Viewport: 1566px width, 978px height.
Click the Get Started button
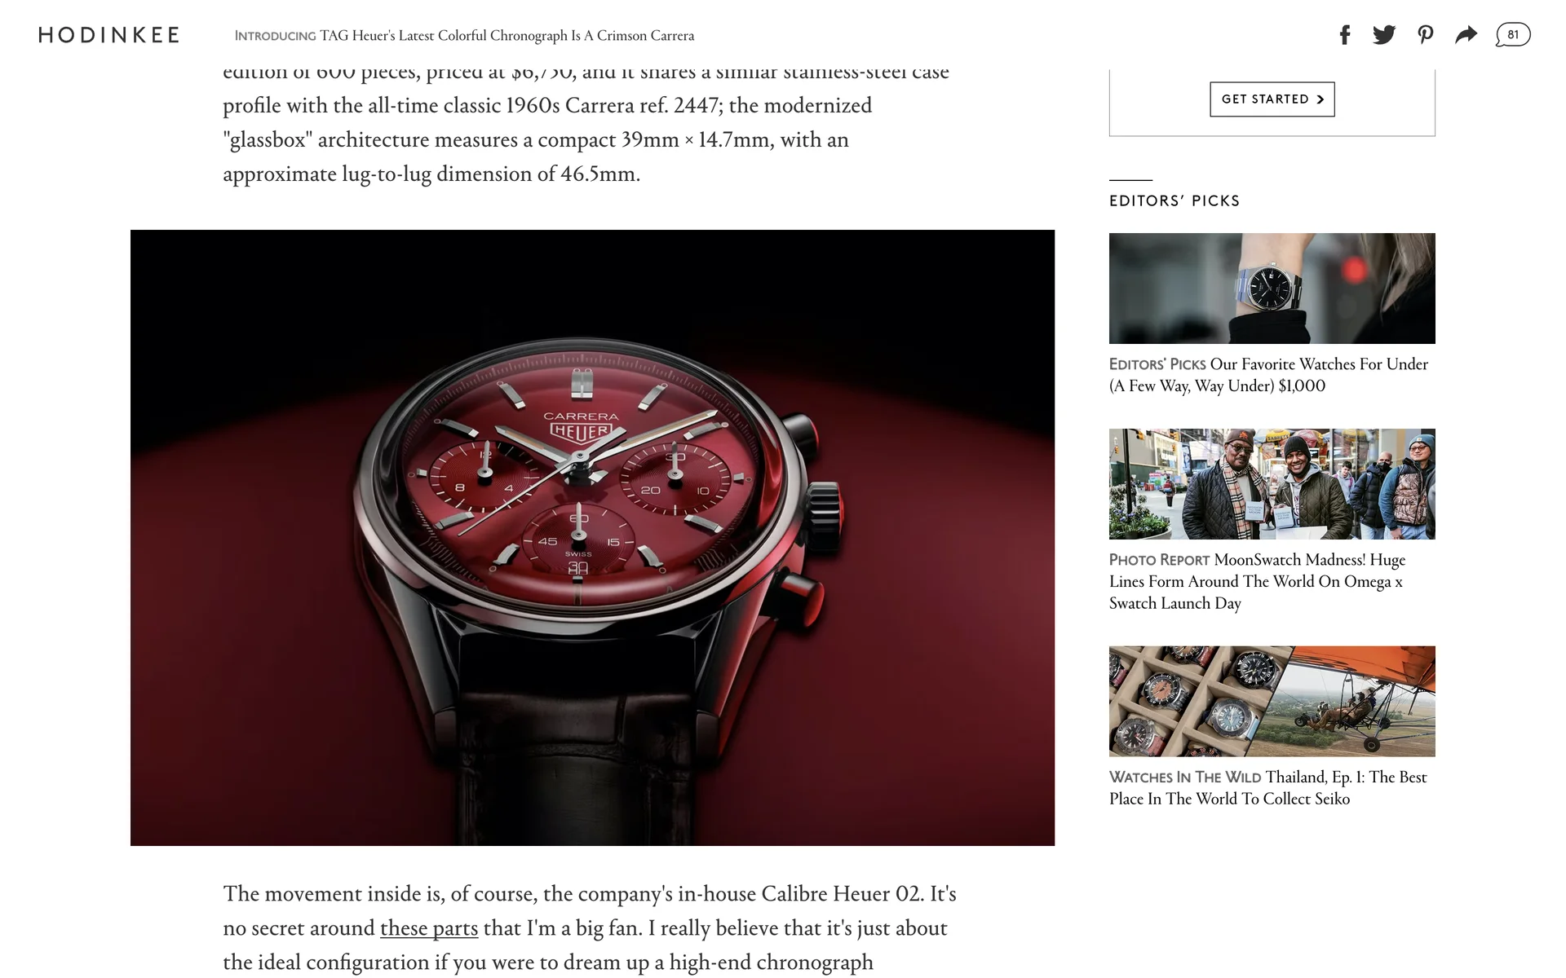tap(1272, 99)
